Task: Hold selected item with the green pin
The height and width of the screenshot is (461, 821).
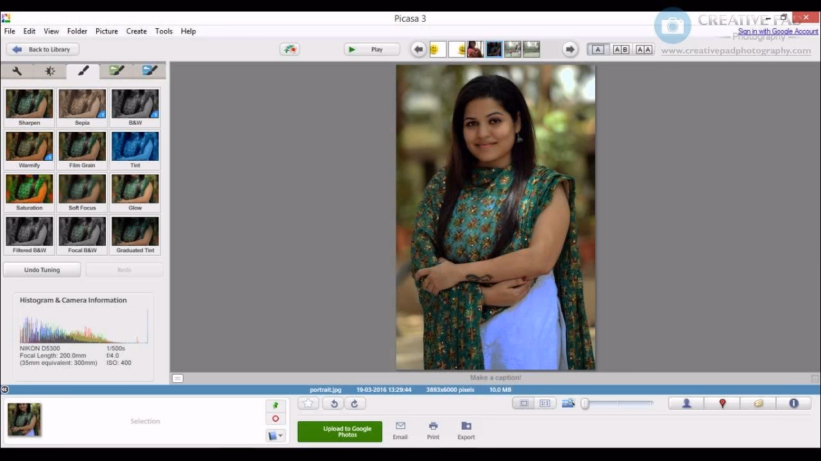Action: 276,405
